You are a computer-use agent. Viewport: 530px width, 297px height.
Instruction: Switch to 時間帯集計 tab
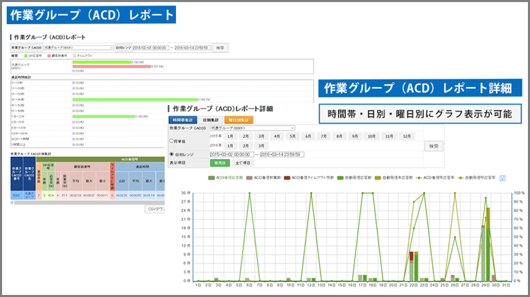click(182, 119)
